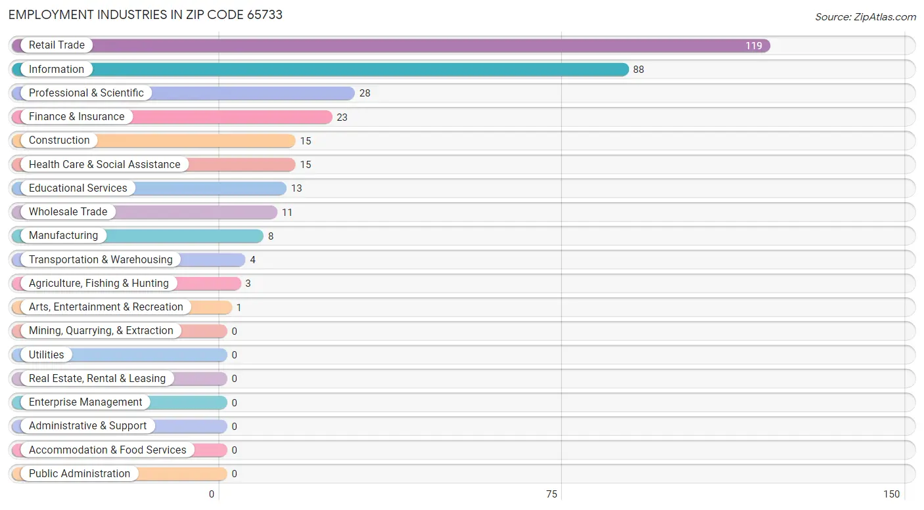Screen dimensions: 924x510
Task: Click the purple Retail Trade bar
Action: click(x=391, y=45)
